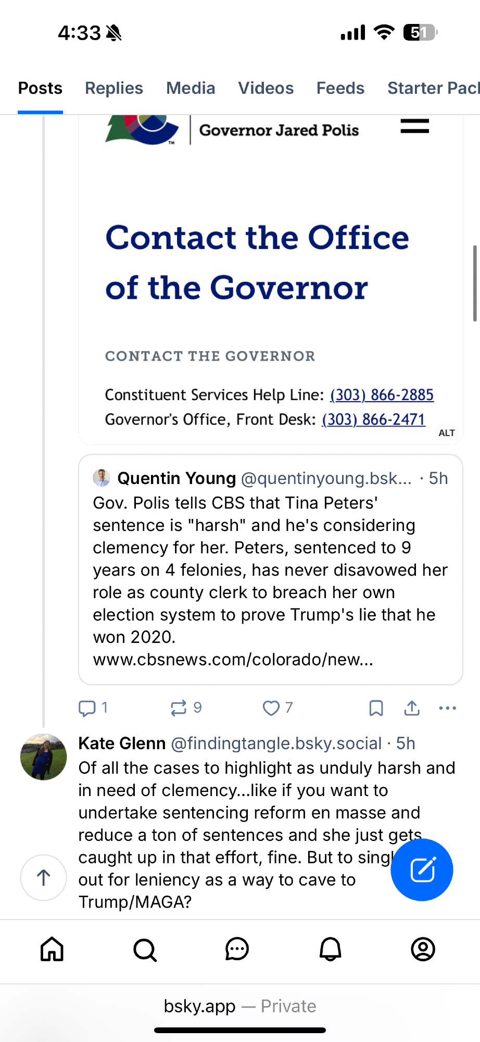Screen dimensions: 480x1042
Task: Open Notifications bell
Action: point(330,949)
